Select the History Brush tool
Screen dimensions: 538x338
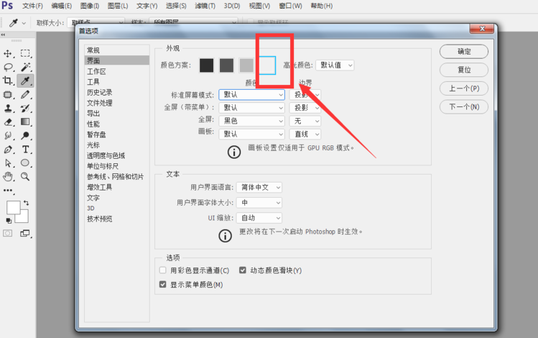[25, 108]
